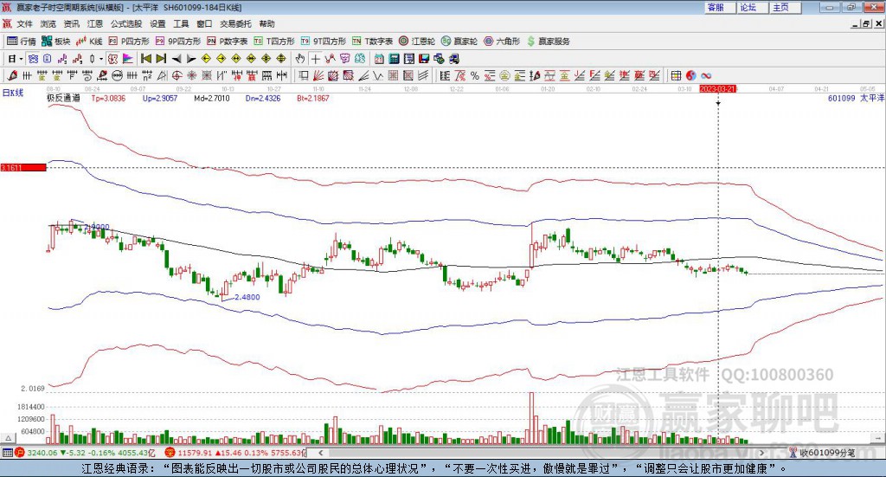
Task: Click the colored grid table icon
Action: click(676, 75)
